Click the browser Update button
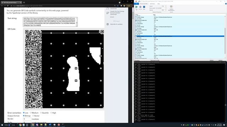 point(129,6)
